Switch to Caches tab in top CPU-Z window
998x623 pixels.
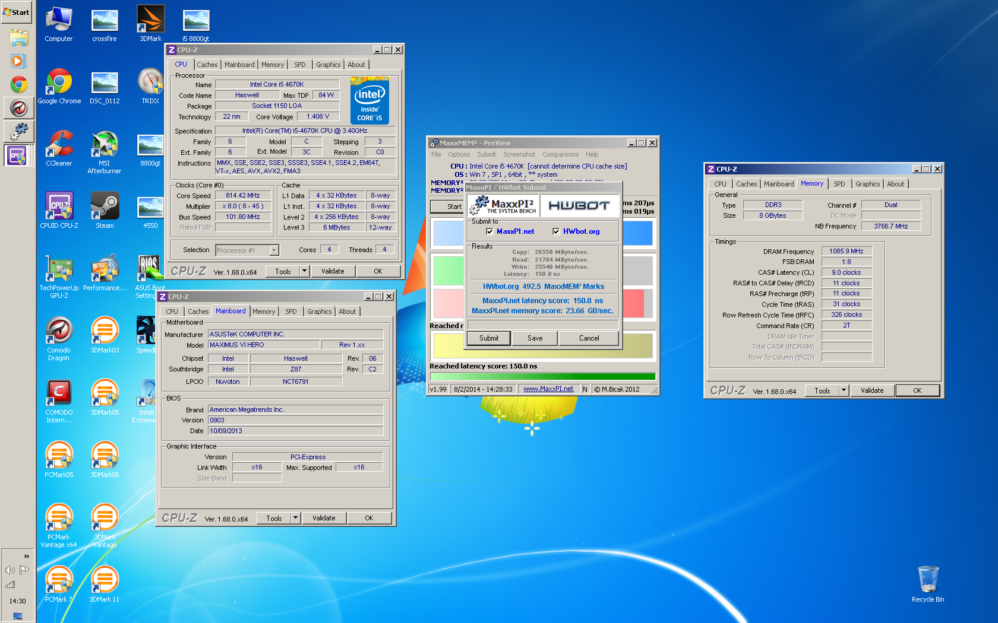[207, 65]
